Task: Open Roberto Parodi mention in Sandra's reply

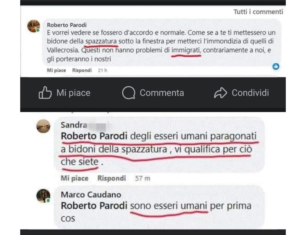Action: 94,136
